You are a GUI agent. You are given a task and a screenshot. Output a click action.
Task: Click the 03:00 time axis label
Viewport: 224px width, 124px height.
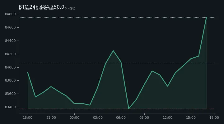[x=98, y=117]
